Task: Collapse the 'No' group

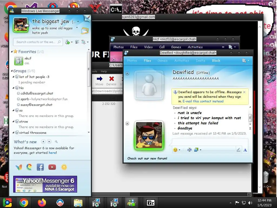Action: pyautogui.click(x=14, y=88)
